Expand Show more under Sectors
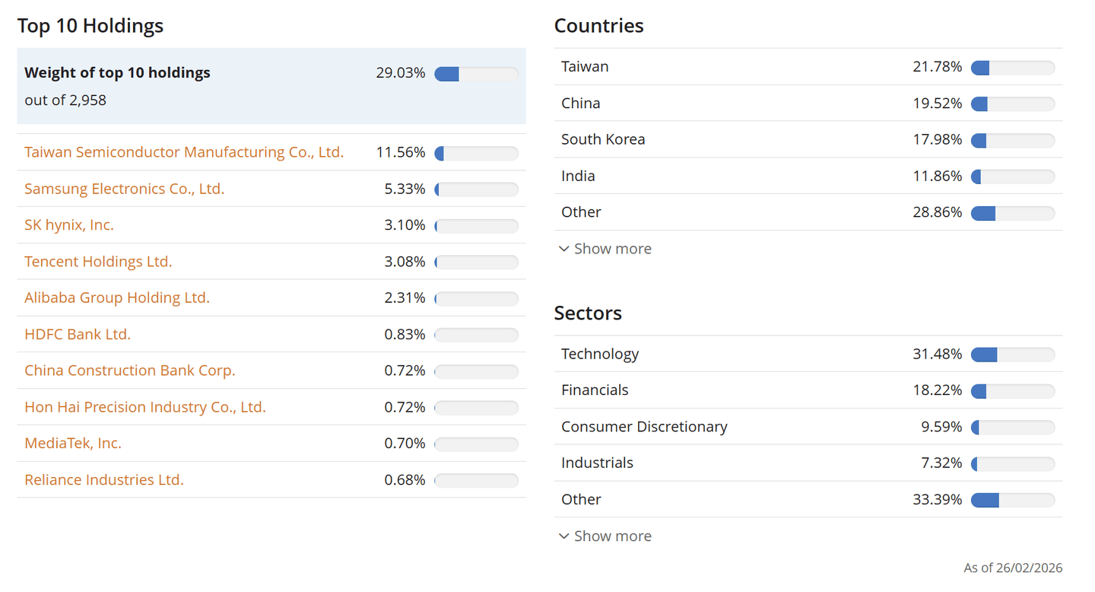Viewport: 1095px width, 592px height. click(612, 536)
